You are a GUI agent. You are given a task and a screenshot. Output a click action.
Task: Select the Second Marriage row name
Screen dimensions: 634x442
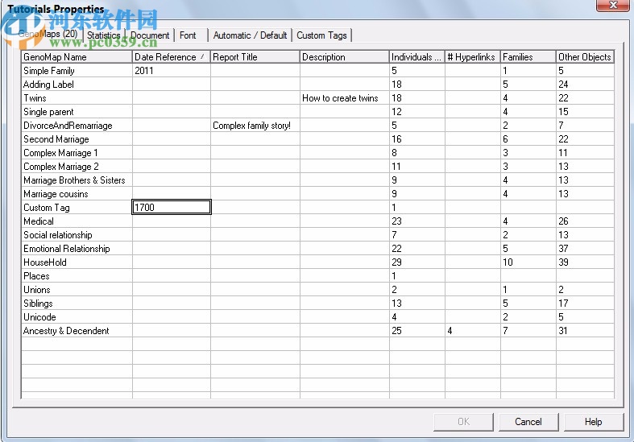pyautogui.click(x=56, y=139)
